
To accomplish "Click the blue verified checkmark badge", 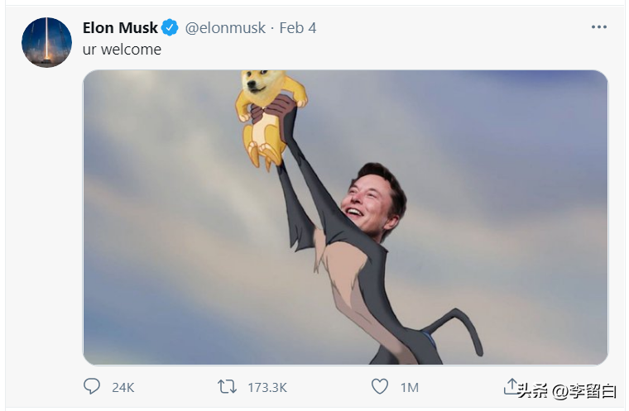I will [x=170, y=28].
